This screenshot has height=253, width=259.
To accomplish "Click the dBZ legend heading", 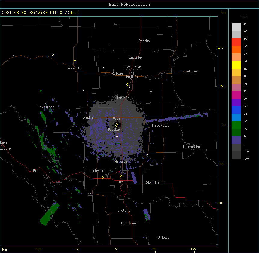I will coord(243,16).
